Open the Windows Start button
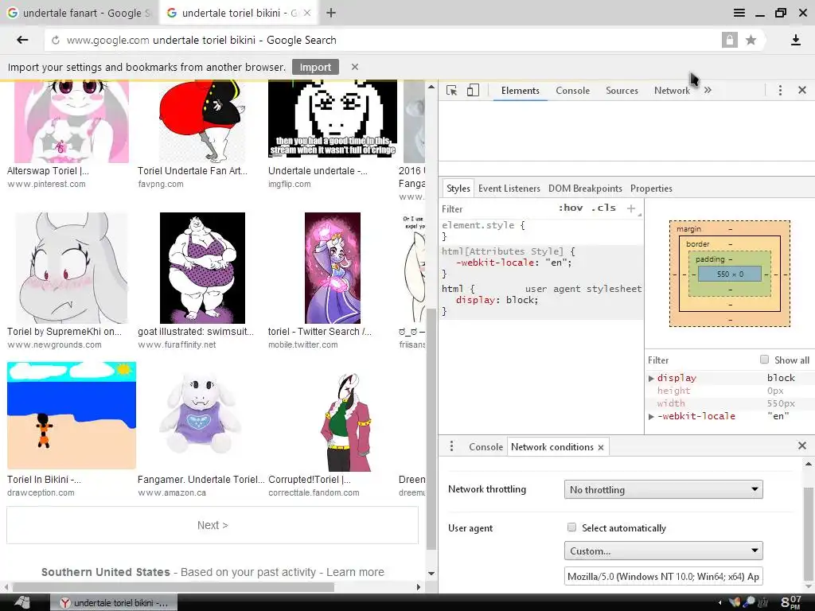The width and height of the screenshot is (815, 611). point(22,602)
